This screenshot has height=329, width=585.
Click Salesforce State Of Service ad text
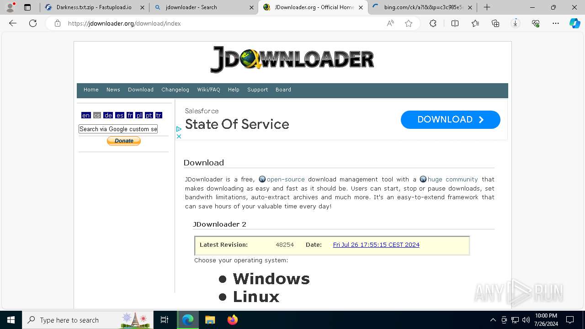237,124
